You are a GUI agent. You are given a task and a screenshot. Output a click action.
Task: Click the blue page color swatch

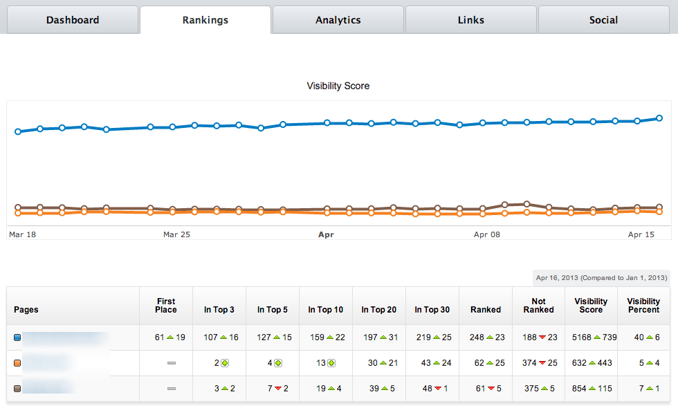[x=17, y=337]
